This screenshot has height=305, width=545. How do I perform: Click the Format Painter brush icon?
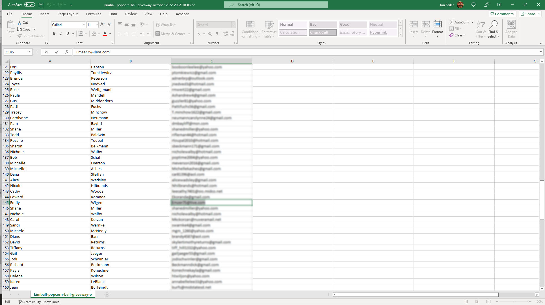(x=20, y=36)
